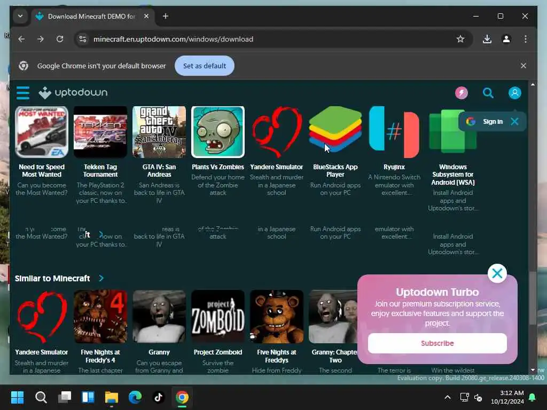Show hidden system tray icons
The width and height of the screenshot is (547, 410).
tap(447, 397)
